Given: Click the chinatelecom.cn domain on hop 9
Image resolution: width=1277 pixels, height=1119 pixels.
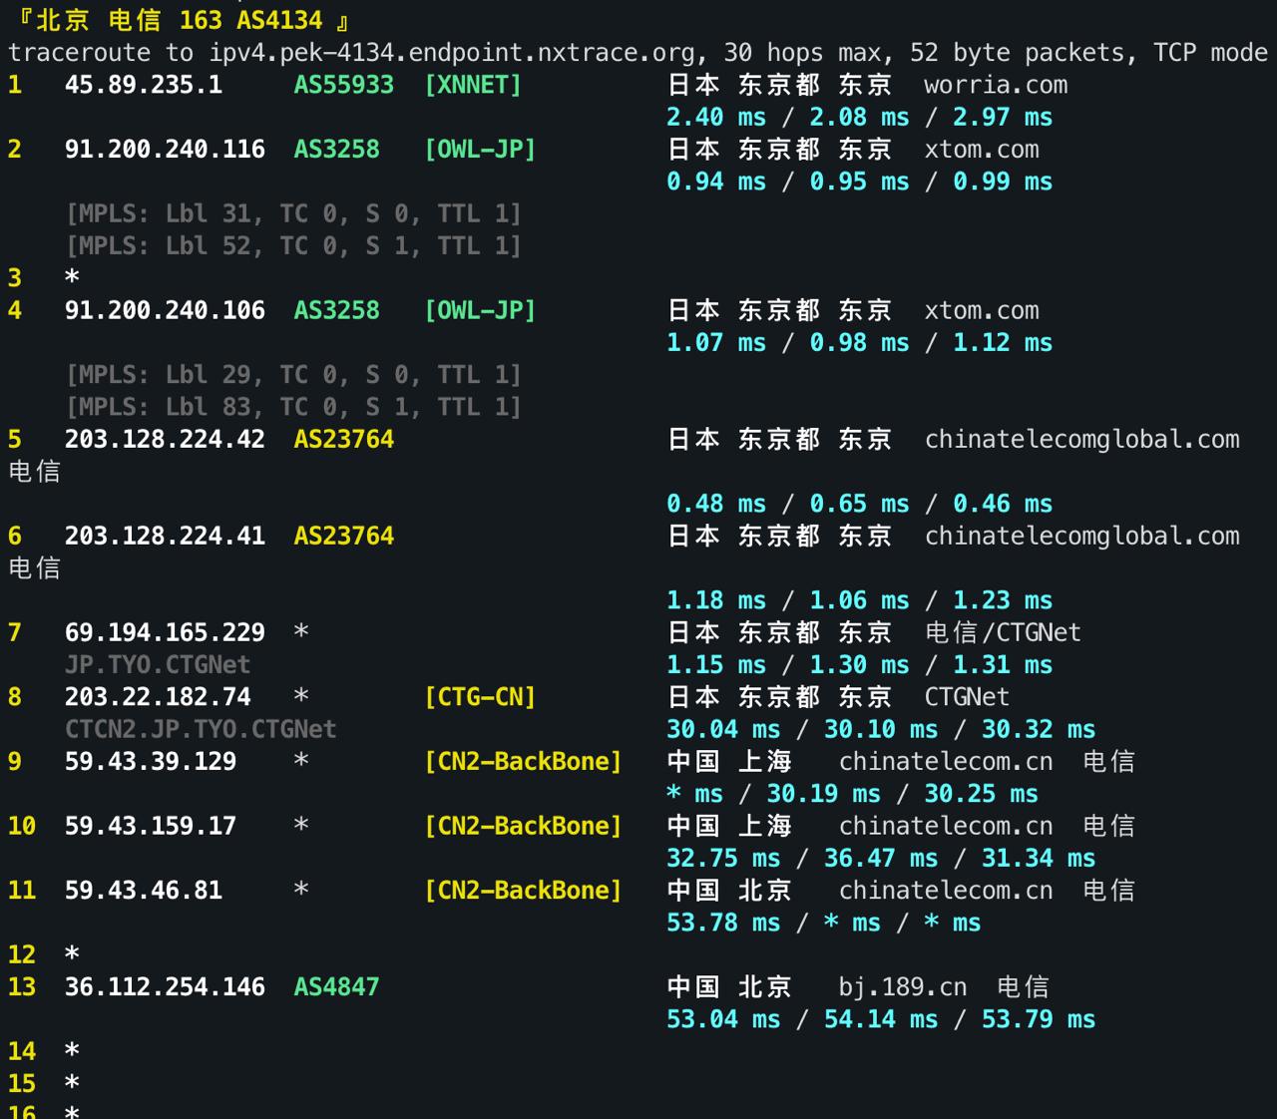Looking at the screenshot, I should pyautogui.click(x=945, y=761).
